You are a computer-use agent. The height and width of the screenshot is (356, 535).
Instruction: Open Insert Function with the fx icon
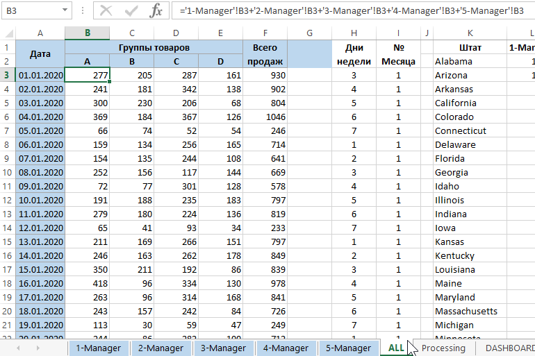[156, 10]
